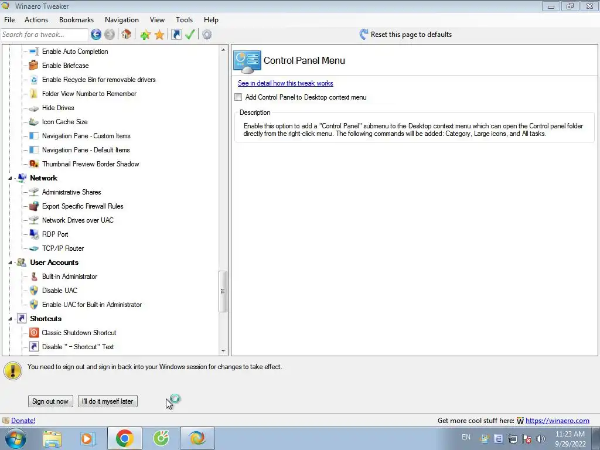The width and height of the screenshot is (600, 450).
Task: Collapse the Shortcuts tree section
Action: click(10, 319)
